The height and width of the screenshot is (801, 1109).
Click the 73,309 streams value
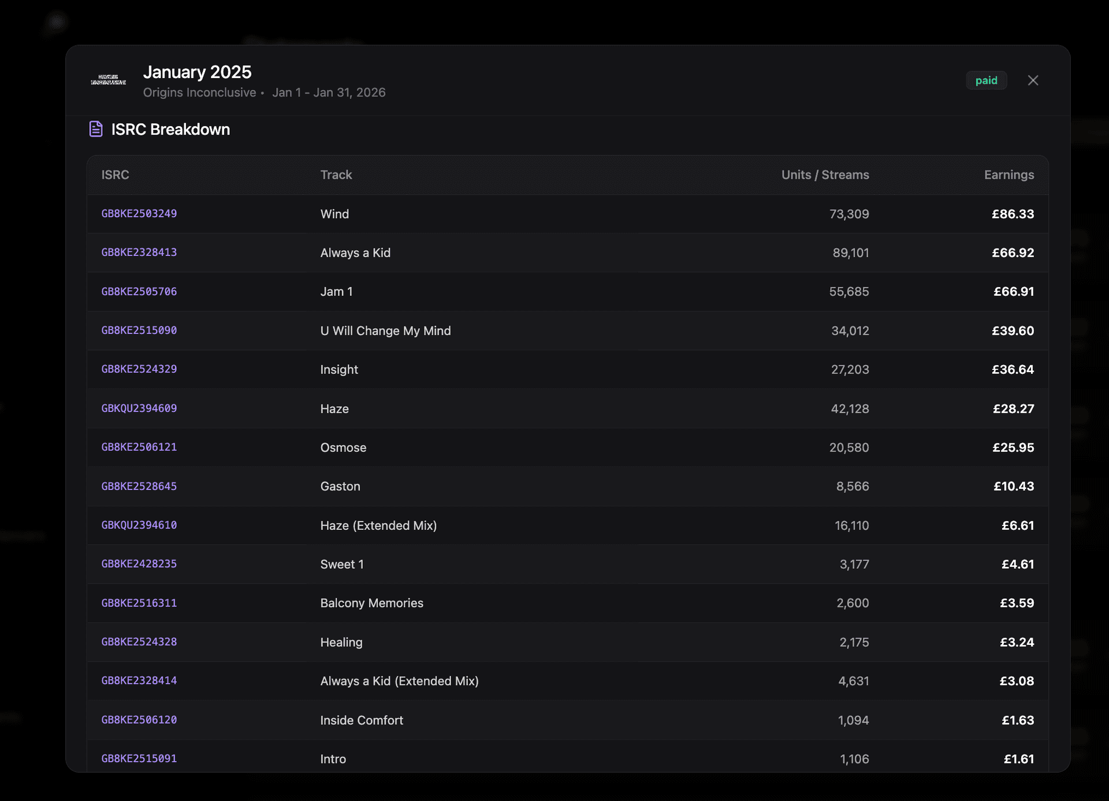(x=849, y=214)
